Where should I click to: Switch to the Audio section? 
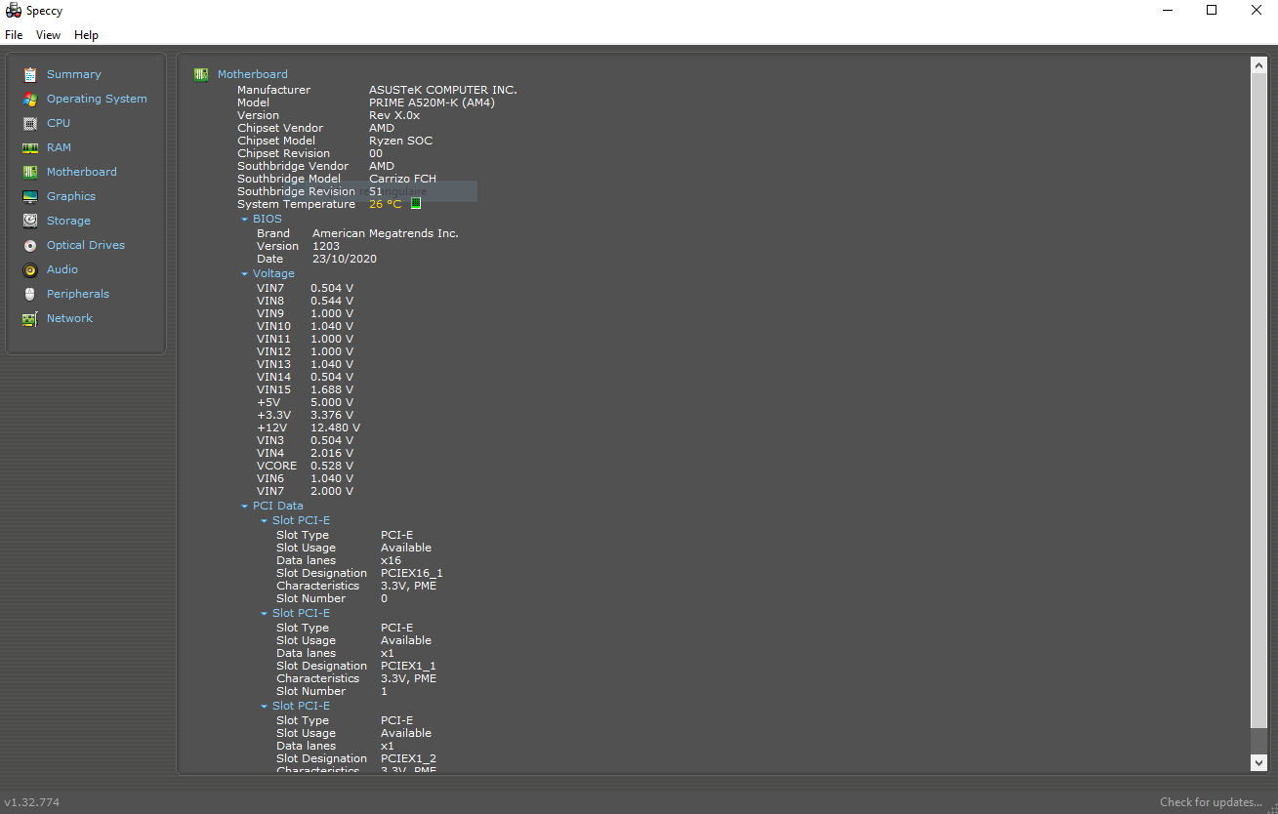coord(62,269)
